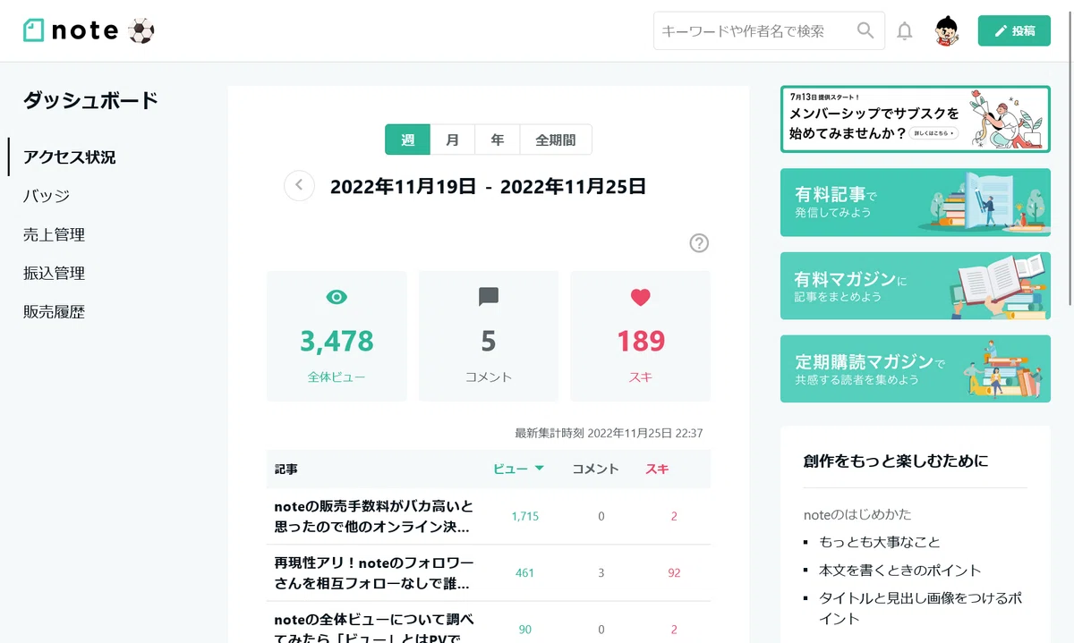Open the もっとも大事なこと link
Image resolution: width=1074 pixels, height=643 pixels.
point(880,542)
